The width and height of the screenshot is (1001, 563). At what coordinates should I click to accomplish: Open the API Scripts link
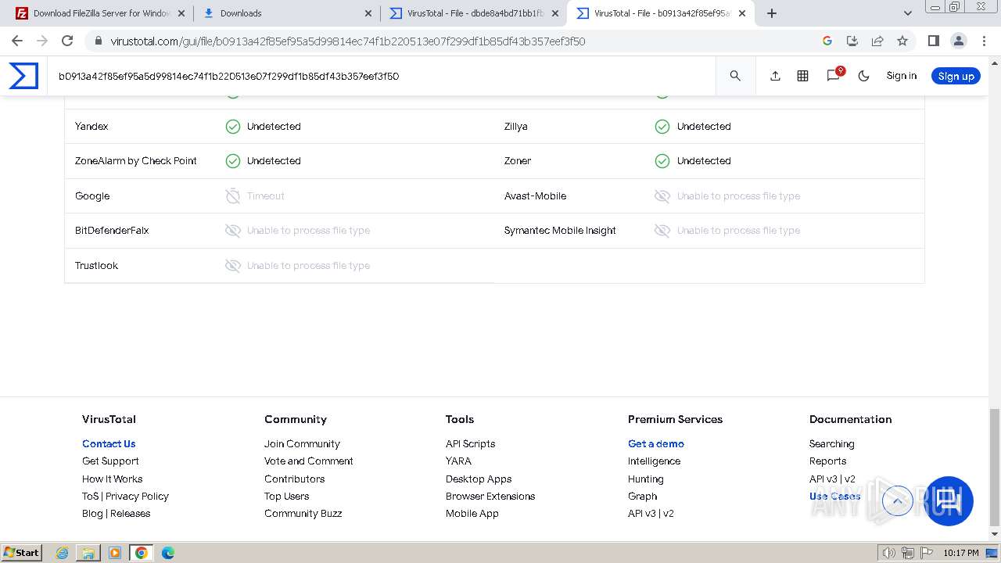click(x=470, y=443)
